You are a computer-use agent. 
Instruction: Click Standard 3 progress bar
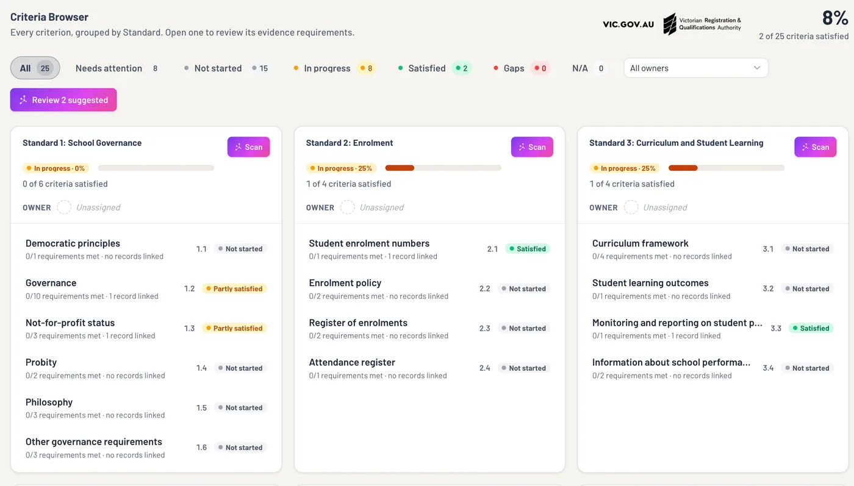(727, 168)
